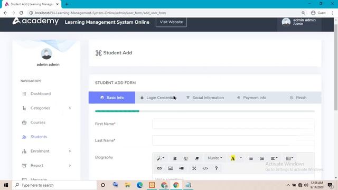Click the taskbar search box
The image size is (338, 190).
coord(54,185)
